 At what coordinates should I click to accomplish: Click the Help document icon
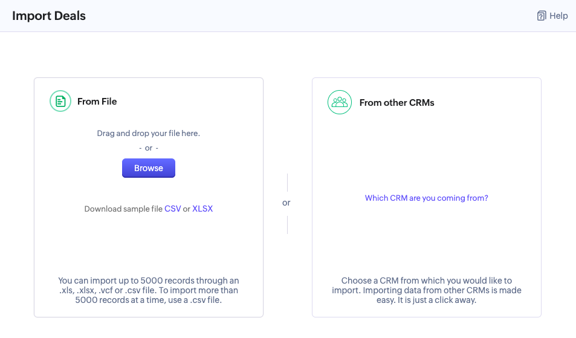541,16
